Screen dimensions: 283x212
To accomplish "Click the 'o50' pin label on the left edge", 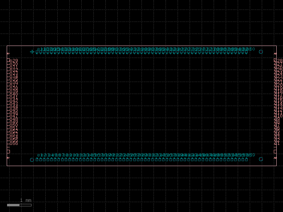I will (14, 125).
